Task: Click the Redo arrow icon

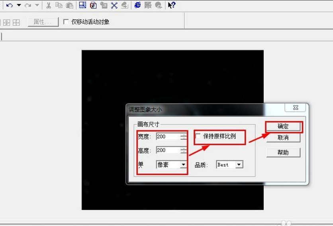Action: click(x=28, y=5)
